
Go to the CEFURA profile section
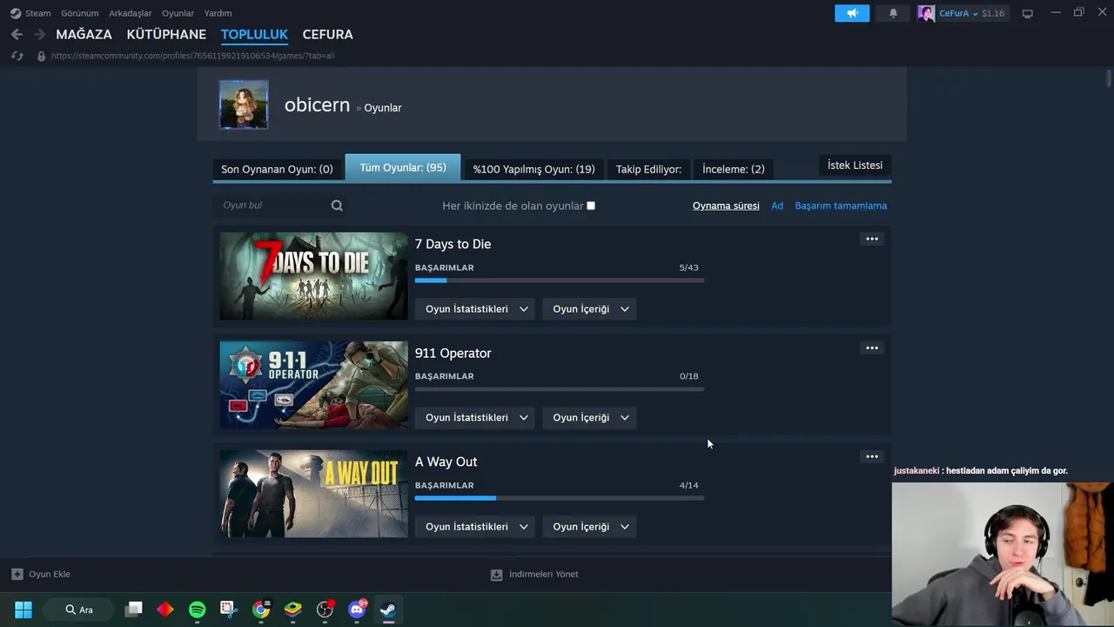tap(327, 34)
